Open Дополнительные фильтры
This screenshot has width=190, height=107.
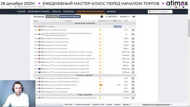click(x=70, y=17)
